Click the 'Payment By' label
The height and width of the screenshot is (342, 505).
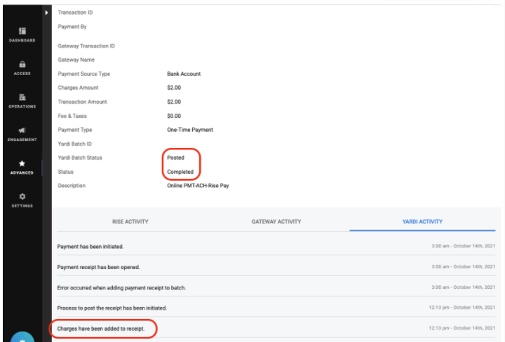72,27
